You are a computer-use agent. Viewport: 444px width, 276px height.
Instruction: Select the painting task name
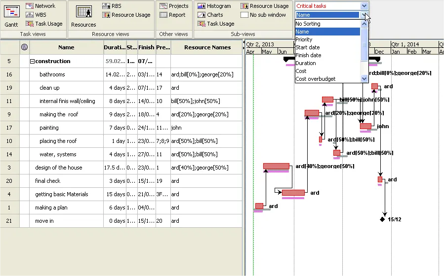49,128
